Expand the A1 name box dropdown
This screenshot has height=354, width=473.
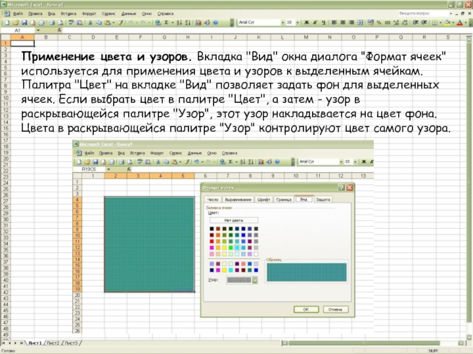(x=38, y=29)
